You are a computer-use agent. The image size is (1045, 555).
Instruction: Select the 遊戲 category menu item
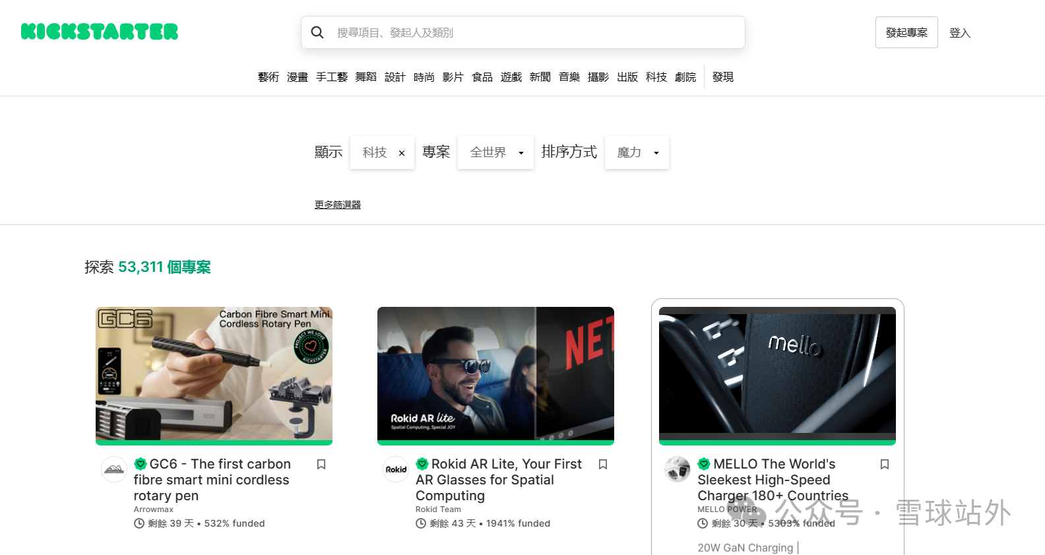(x=511, y=77)
